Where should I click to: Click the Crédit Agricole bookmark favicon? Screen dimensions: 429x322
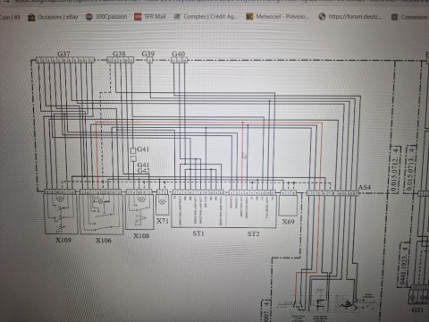[177, 17]
